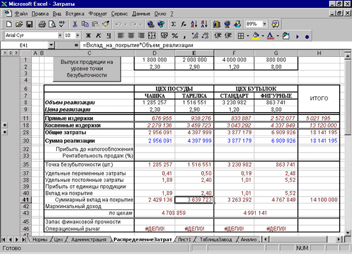Image resolution: width=352 pixels, height=254 pixels.
Task: Switch to the Анализ sheet tab
Action: point(249,239)
